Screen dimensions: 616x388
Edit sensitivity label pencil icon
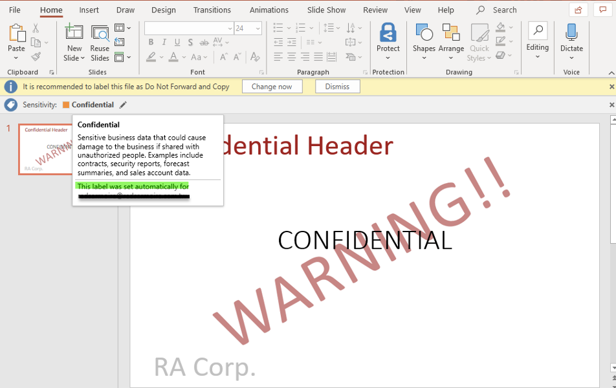pos(124,105)
